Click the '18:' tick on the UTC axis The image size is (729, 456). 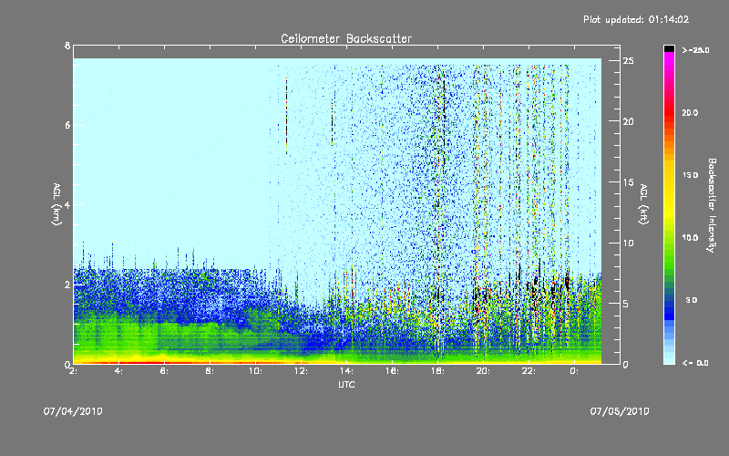pyautogui.click(x=437, y=371)
